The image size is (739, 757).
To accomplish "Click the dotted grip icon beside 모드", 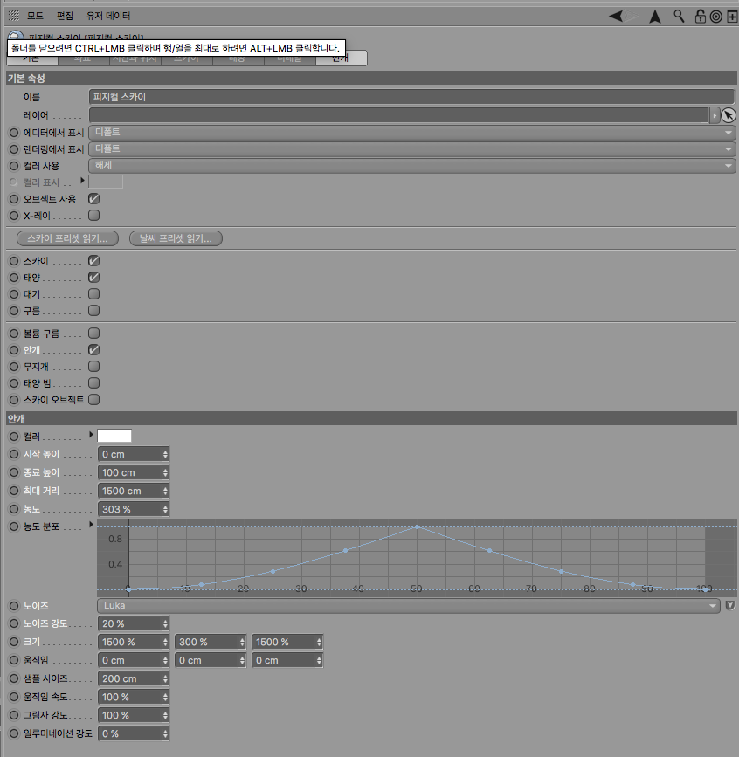I will click(14, 16).
